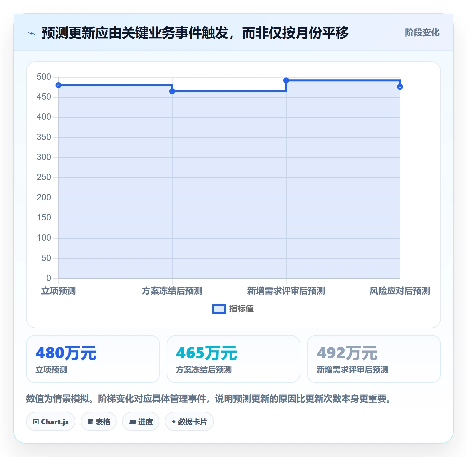The width and height of the screenshot is (467, 457).
Task: Click the 新增需求评审后预测 x-axis label
Action: (x=286, y=291)
